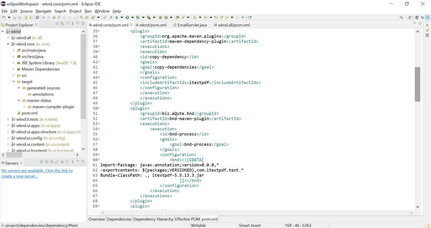Click the Coverage run icon

(138, 18)
